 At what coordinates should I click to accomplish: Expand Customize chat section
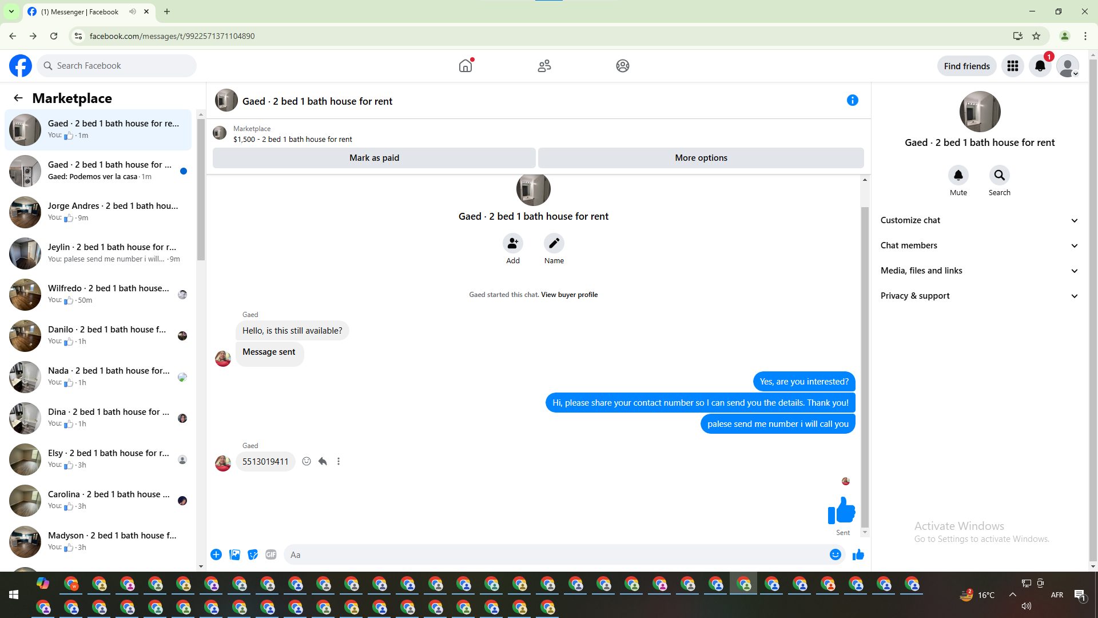pos(979,220)
